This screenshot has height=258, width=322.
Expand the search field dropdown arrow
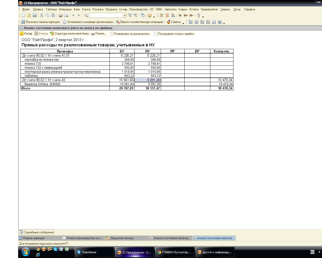[x=125, y=16]
